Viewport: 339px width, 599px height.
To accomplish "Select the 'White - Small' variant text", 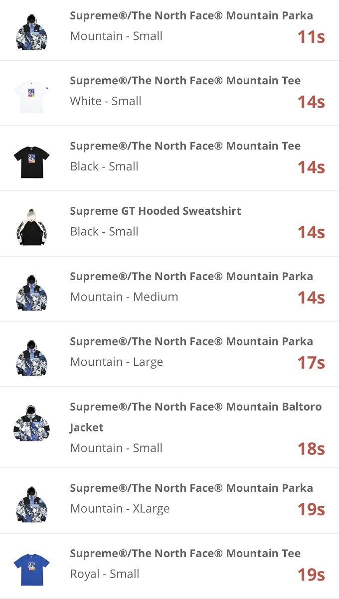I will click(x=106, y=101).
